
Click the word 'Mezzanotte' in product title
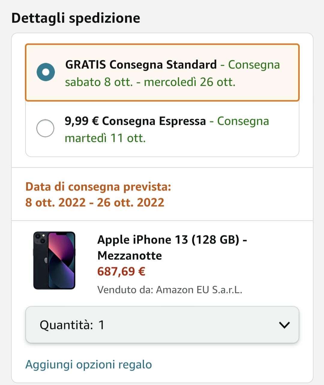tap(130, 256)
